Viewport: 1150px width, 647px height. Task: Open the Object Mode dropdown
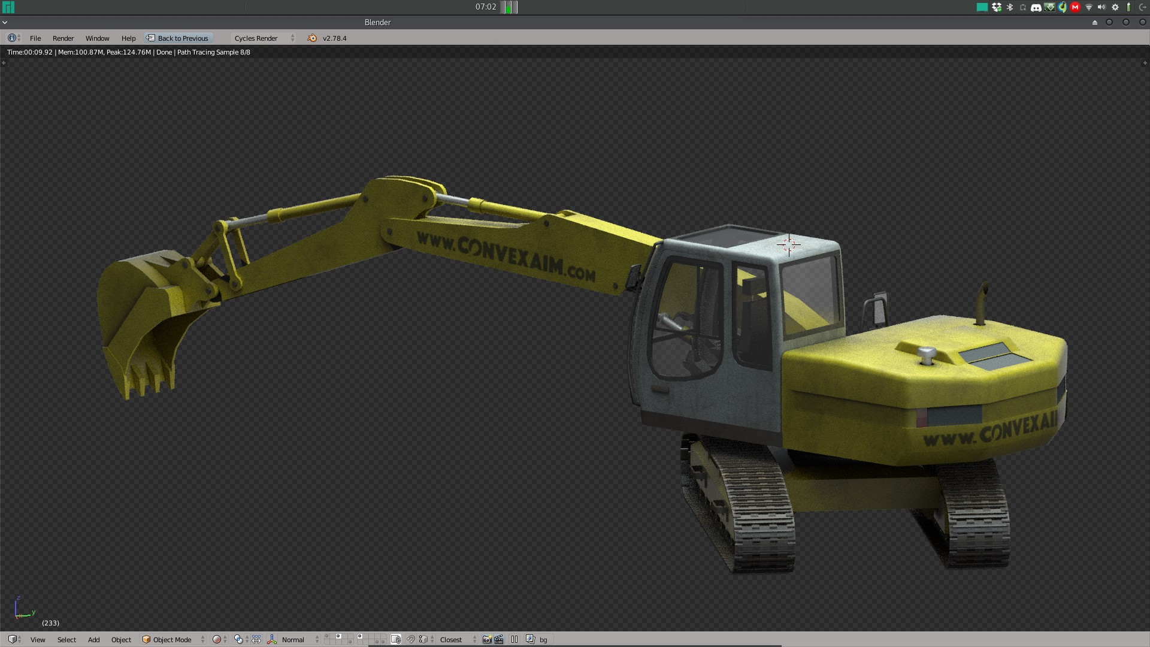click(x=173, y=639)
